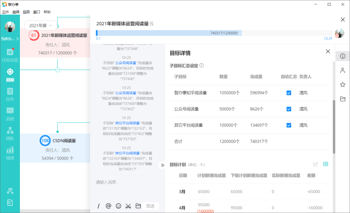Click the progress bar start handle

pyautogui.click(x=97, y=33)
